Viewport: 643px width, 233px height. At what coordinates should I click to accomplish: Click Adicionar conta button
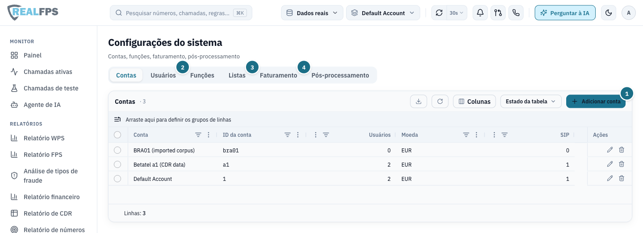596,101
